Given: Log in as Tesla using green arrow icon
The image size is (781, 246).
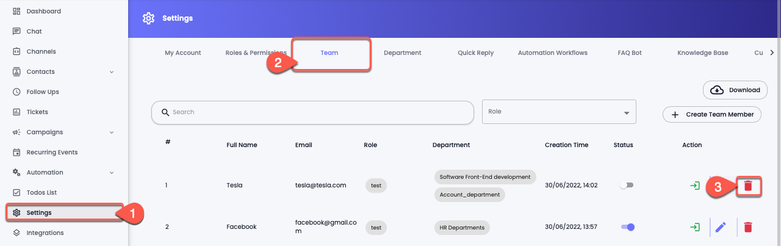Looking at the screenshot, I should click(x=694, y=186).
